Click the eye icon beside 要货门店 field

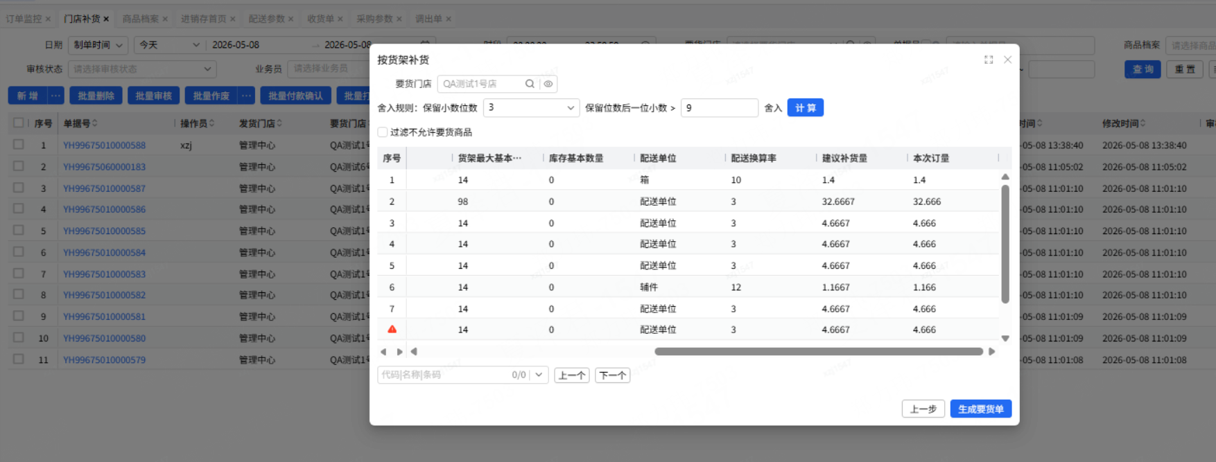(x=548, y=84)
